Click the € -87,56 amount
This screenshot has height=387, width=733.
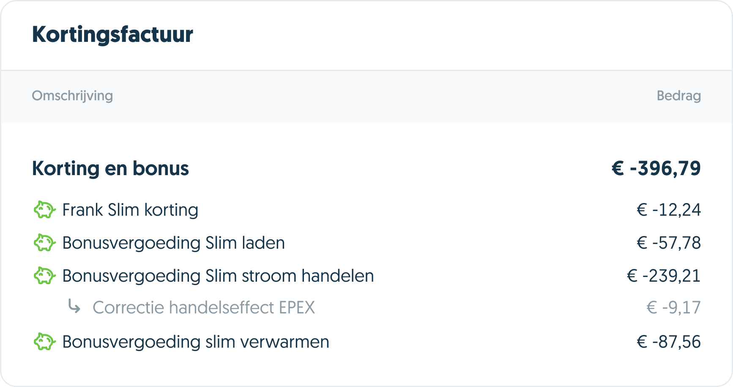(669, 342)
